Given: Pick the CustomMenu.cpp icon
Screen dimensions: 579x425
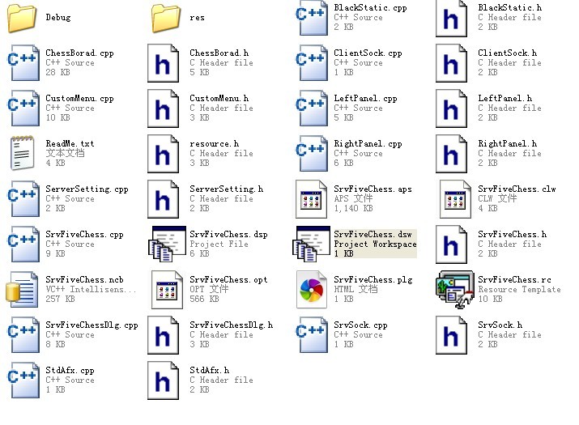Looking at the screenshot, I should (23, 108).
